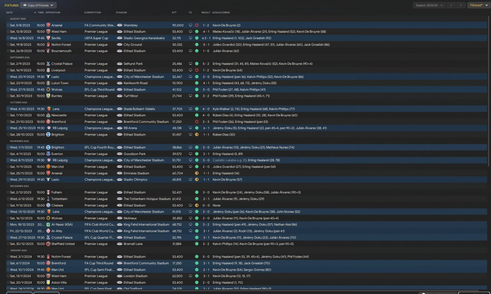Click the green win marker in the Burnley row
This screenshot has height=294, width=491.
(x=197, y=96)
